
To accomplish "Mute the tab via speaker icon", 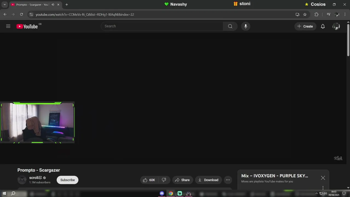I will click(x=53, y=5).
